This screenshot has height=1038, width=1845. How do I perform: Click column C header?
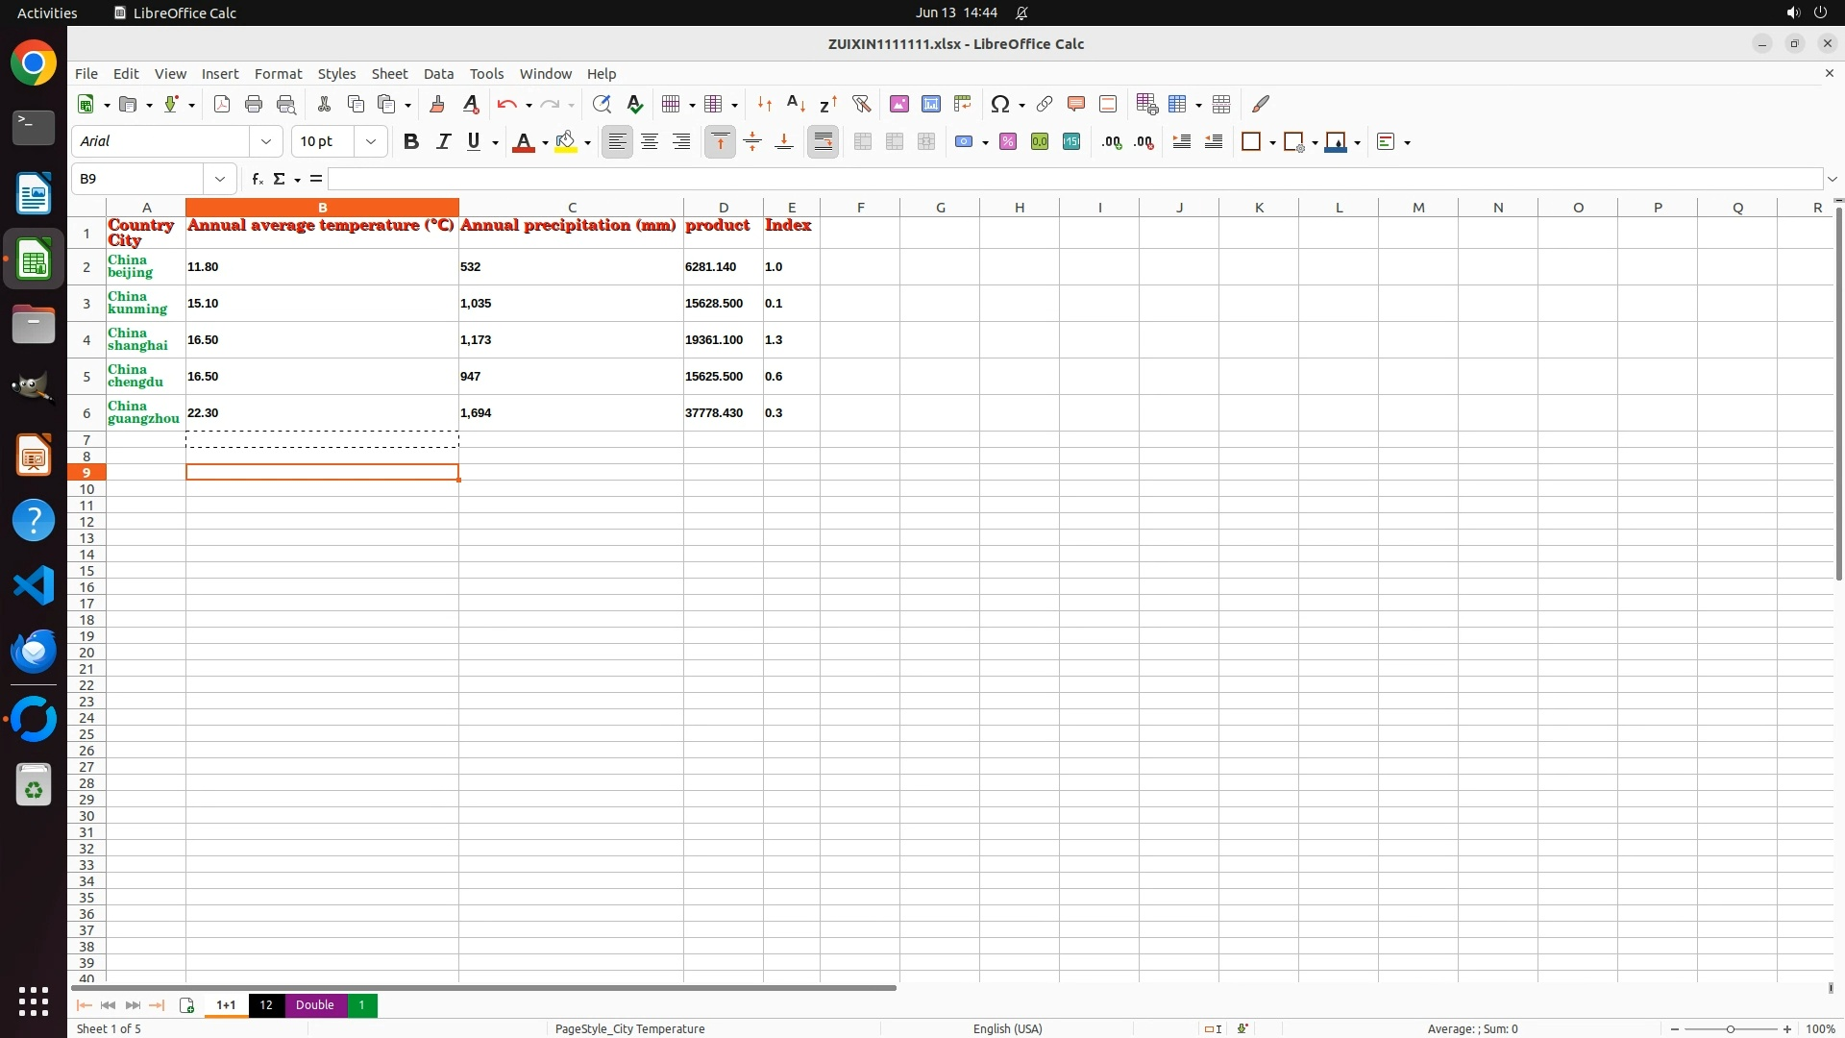[x=571, y=208]
